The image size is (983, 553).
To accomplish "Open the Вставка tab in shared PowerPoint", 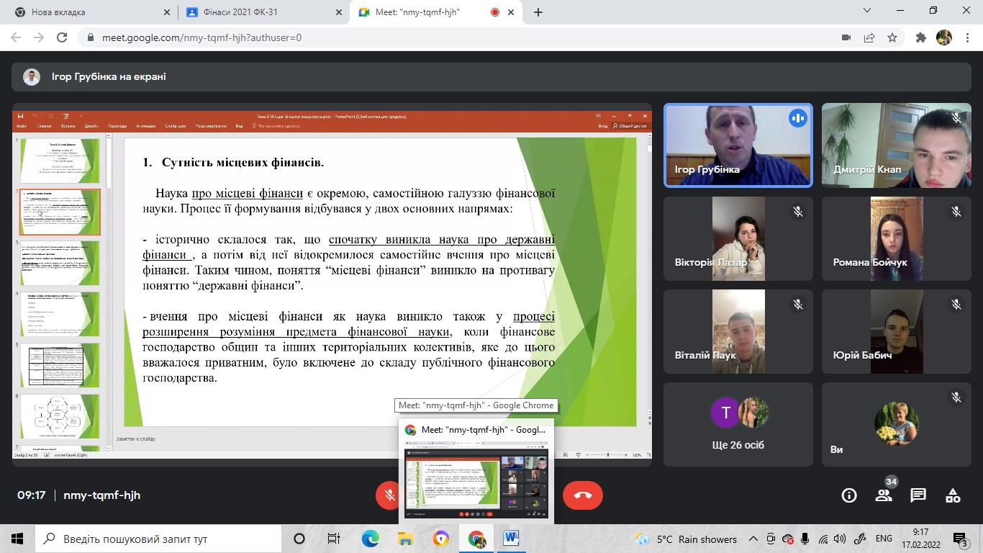I will (x=68, y=126).
